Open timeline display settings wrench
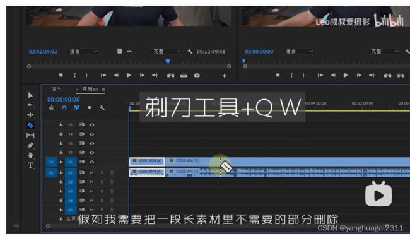The image size is (410, 236). click(x=102, y=107)
